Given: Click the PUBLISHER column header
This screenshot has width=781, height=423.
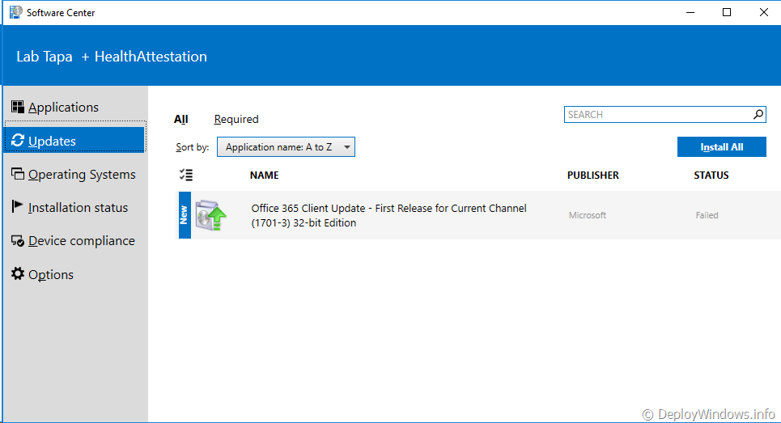Looking at the screenshot, I should coord(592,175).
